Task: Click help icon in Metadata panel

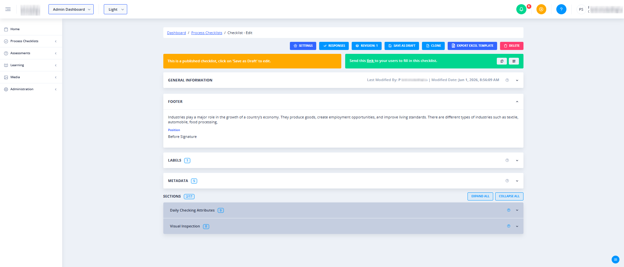Action: tap(507, 181)
